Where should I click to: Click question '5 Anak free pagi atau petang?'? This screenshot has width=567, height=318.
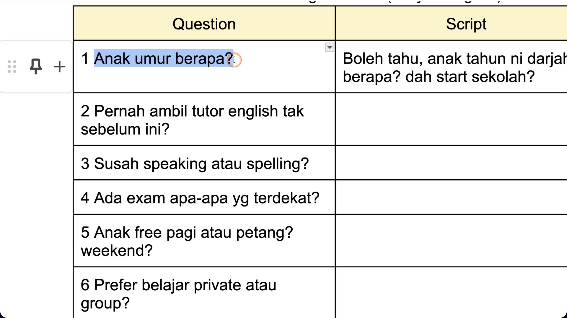[187, 232]
